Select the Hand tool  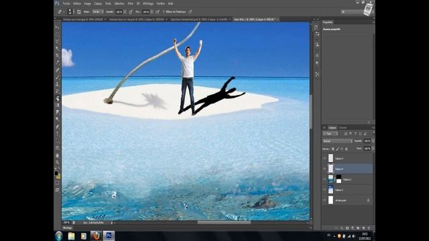(x=57, y=155)
